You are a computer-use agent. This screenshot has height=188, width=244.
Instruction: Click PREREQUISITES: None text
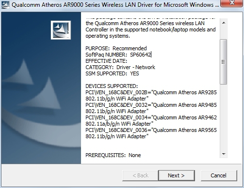click(113, 155)
